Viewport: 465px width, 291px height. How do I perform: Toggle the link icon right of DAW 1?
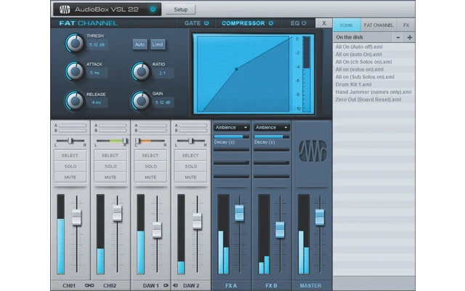(x=166, y=285)
